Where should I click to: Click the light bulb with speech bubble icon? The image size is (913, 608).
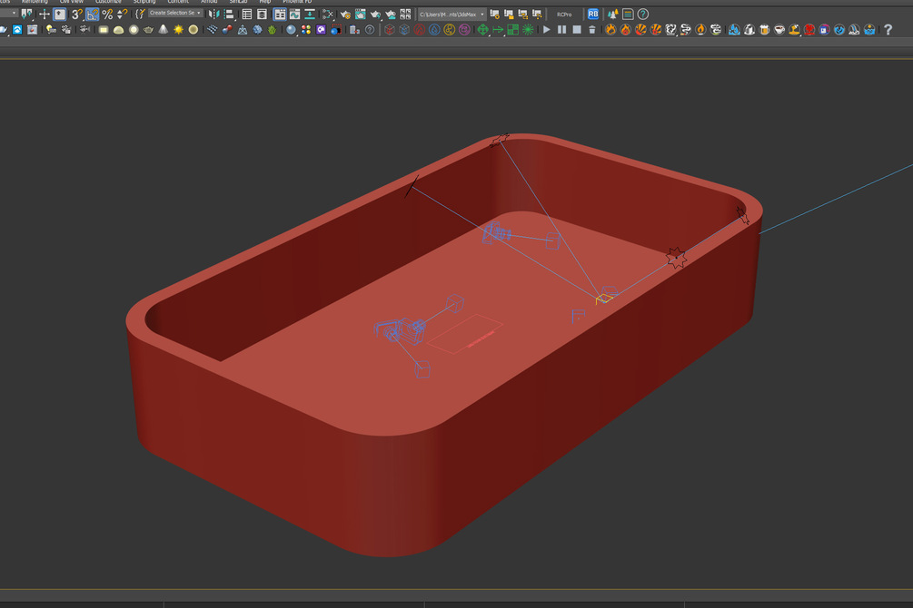point(51,29)
